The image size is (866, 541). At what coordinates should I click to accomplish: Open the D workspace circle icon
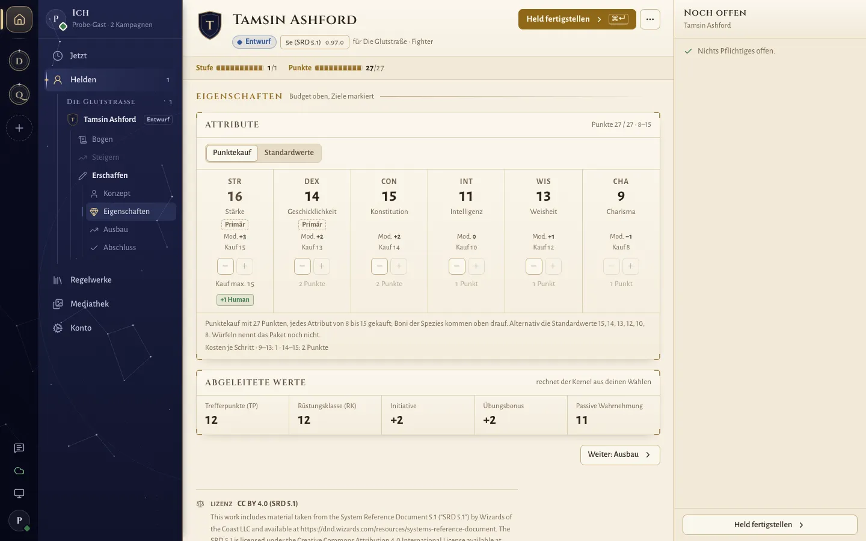[19, 61]
